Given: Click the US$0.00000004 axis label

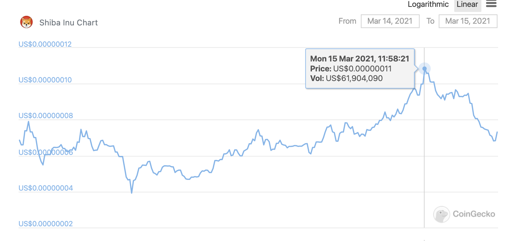Looking at the screenshot, I should [x=46, y=188].
